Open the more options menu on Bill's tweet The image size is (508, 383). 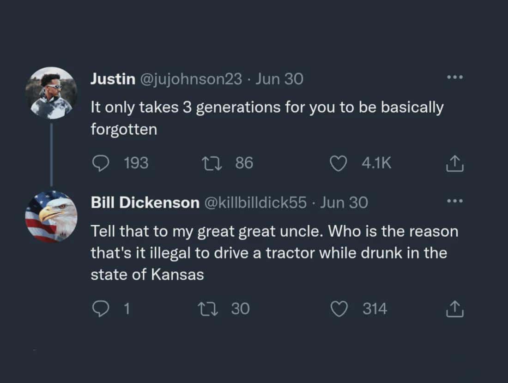[455, 201]
